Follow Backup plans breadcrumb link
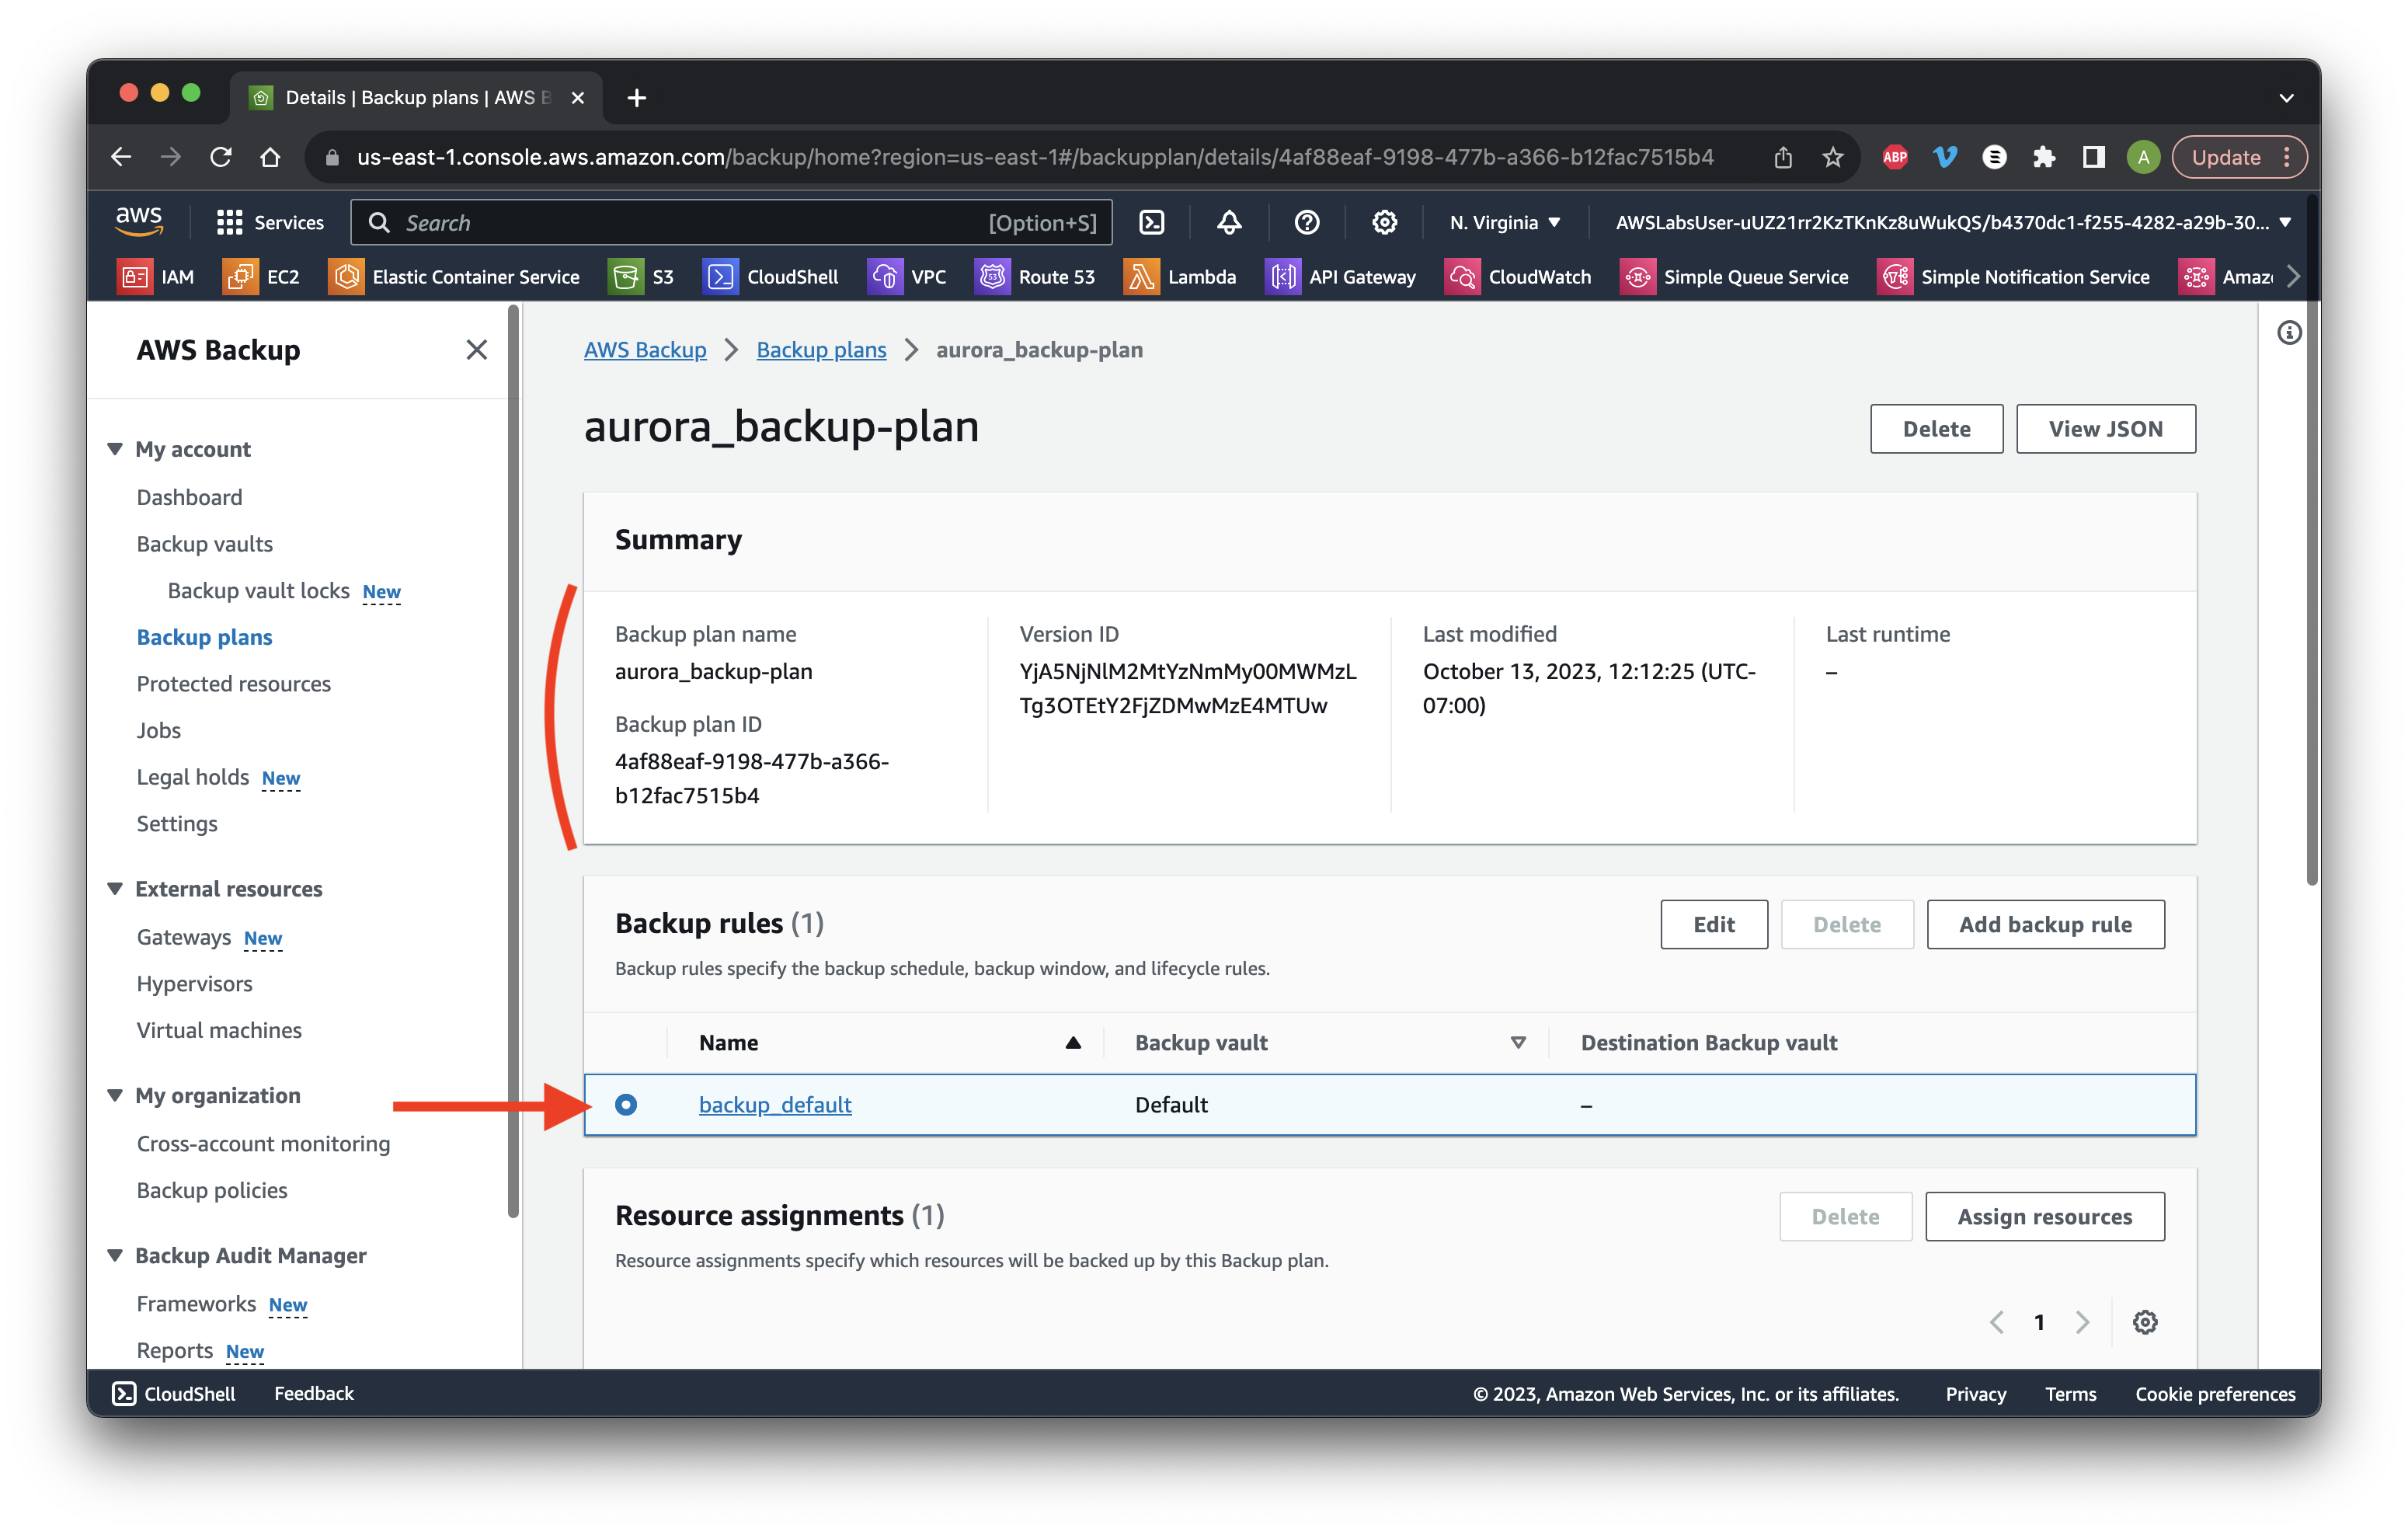This screenshot has width=2408, height=1532. tap(821, 350)
